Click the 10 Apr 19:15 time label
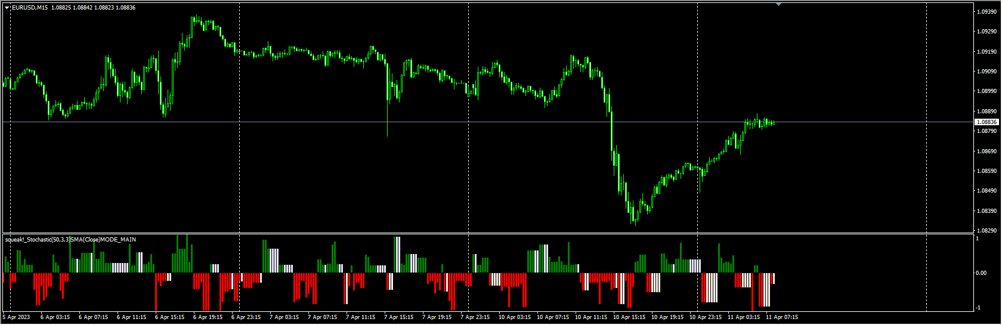 667,317
